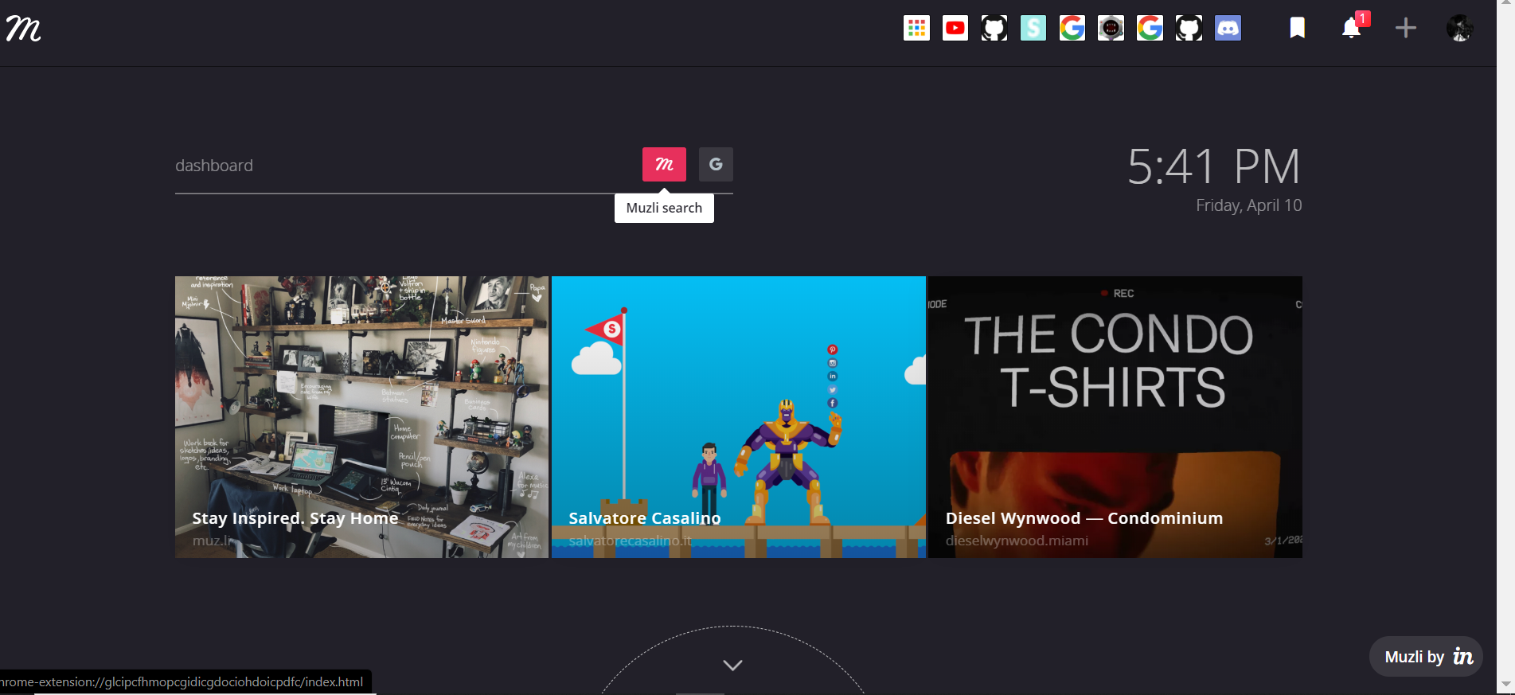Expand more content with the down chevron

pyautogui.click(x=732, y=665)
